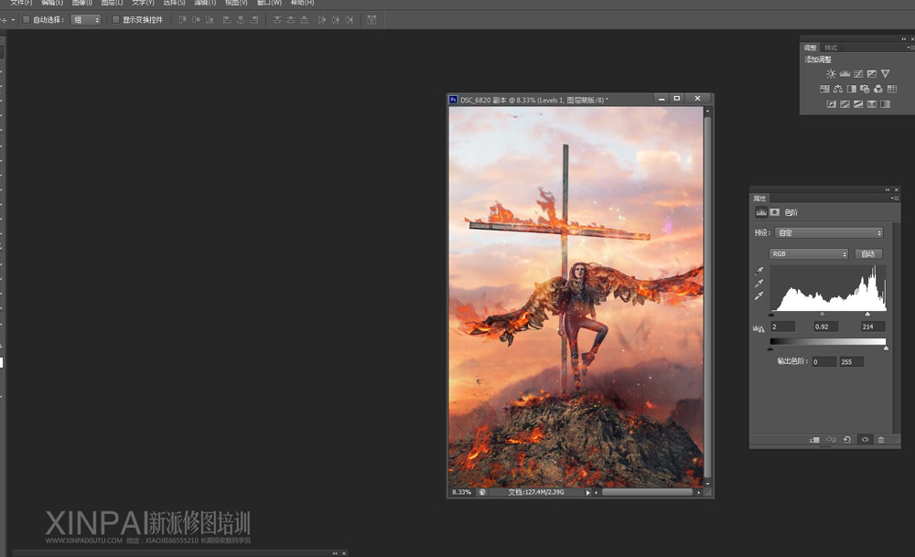Reset Levels adjustment to defaults
The image size is (915, 557).
(x=847, y=440)
